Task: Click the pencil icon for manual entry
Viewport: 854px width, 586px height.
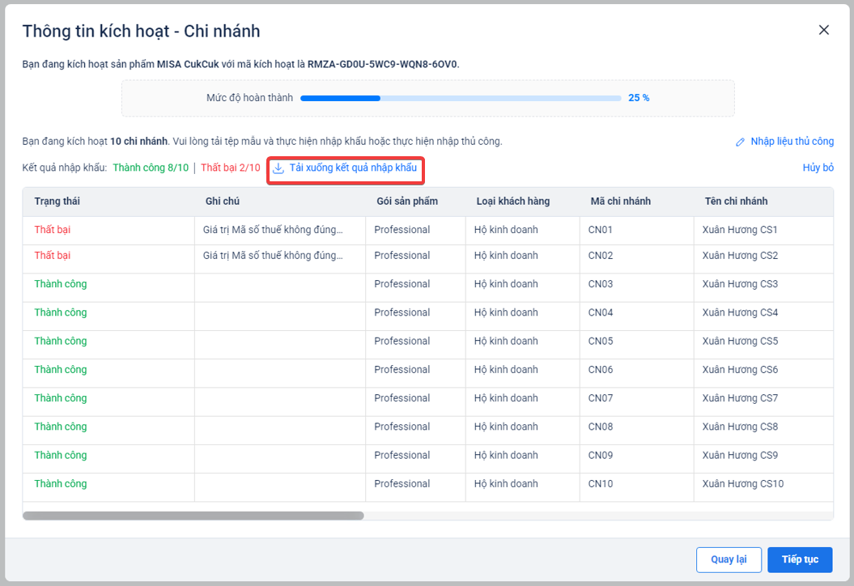Action: point(740,142)
